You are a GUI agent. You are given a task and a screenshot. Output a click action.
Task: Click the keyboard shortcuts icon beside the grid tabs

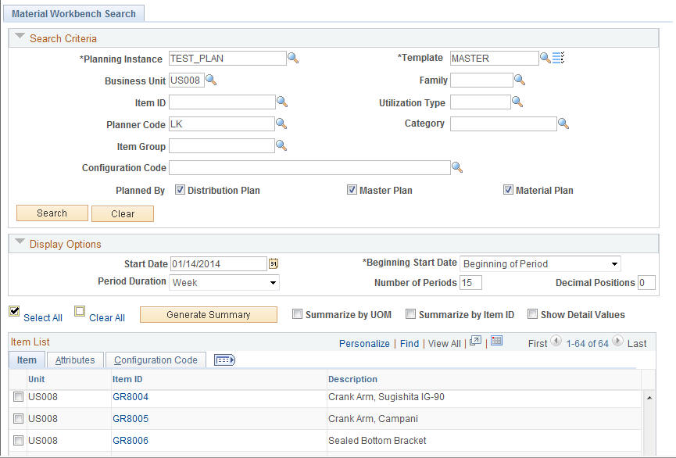224,360
